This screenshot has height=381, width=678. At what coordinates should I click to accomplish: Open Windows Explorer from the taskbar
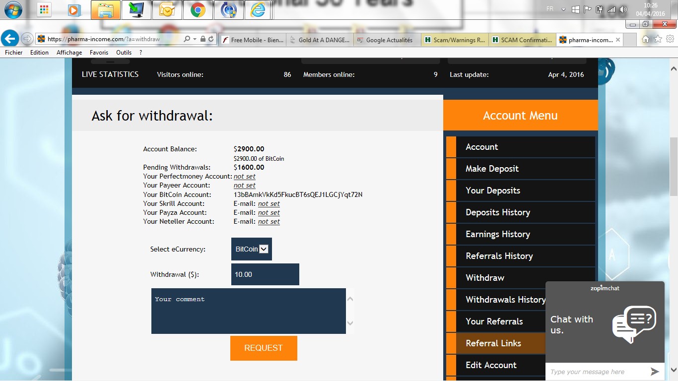(x=105, y=10)
